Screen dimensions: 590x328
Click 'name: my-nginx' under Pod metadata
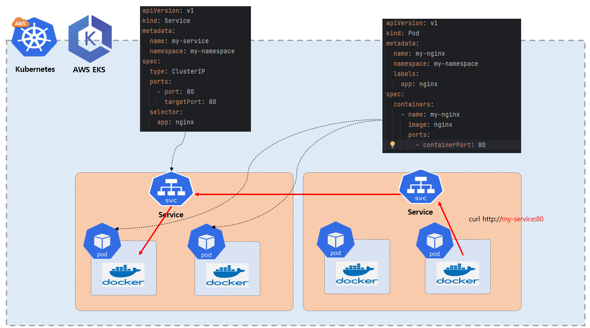(420, 54)
